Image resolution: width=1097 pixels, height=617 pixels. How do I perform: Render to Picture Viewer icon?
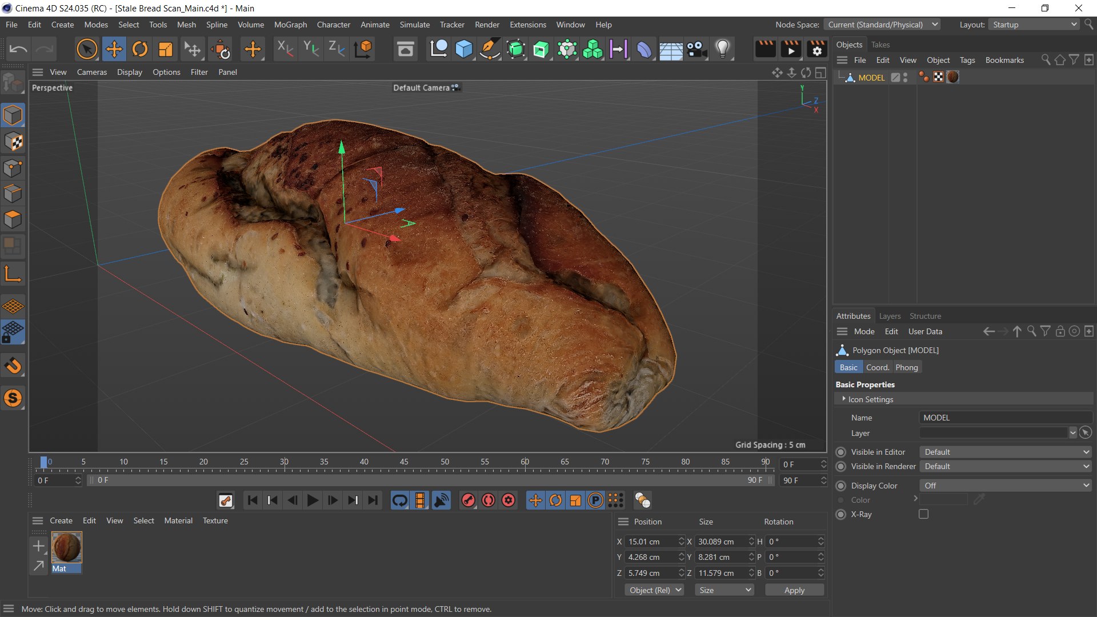791,50
